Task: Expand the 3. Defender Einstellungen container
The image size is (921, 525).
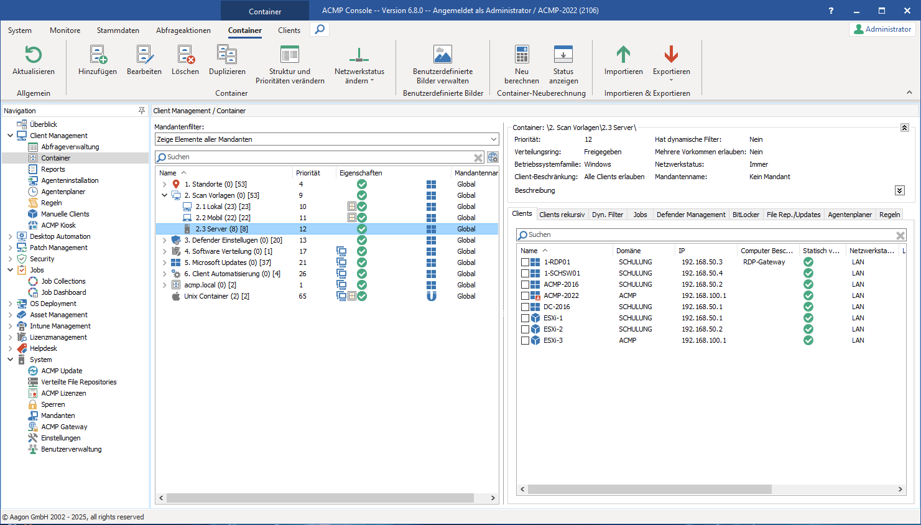Action: click(x=165, y=240)
